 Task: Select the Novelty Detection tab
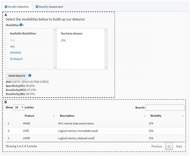click(x=17, y=7)
